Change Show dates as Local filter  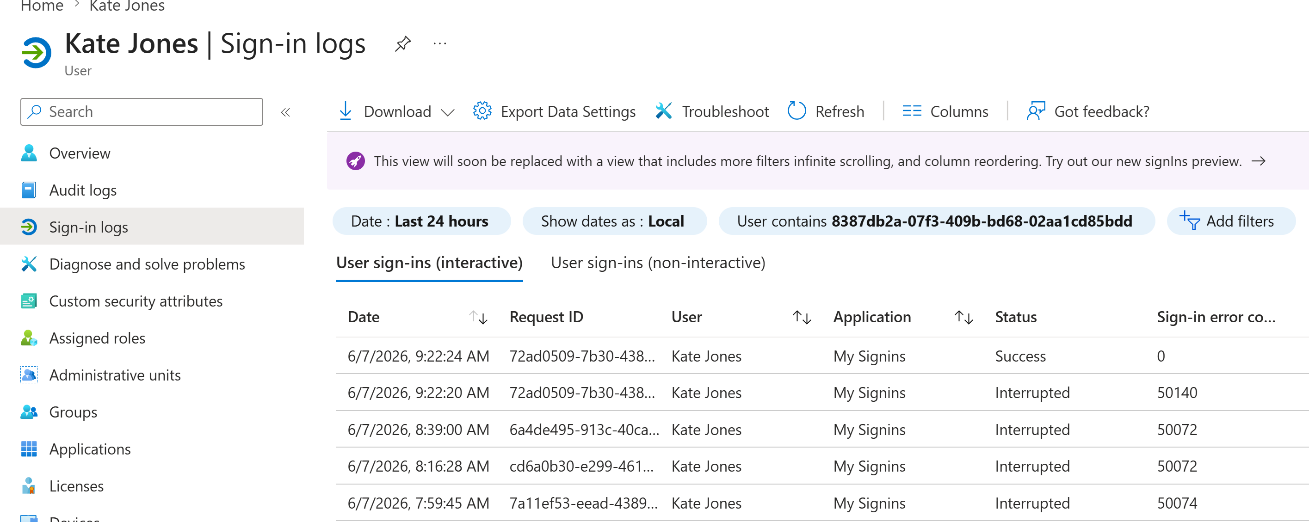click(x=614, y=221)
